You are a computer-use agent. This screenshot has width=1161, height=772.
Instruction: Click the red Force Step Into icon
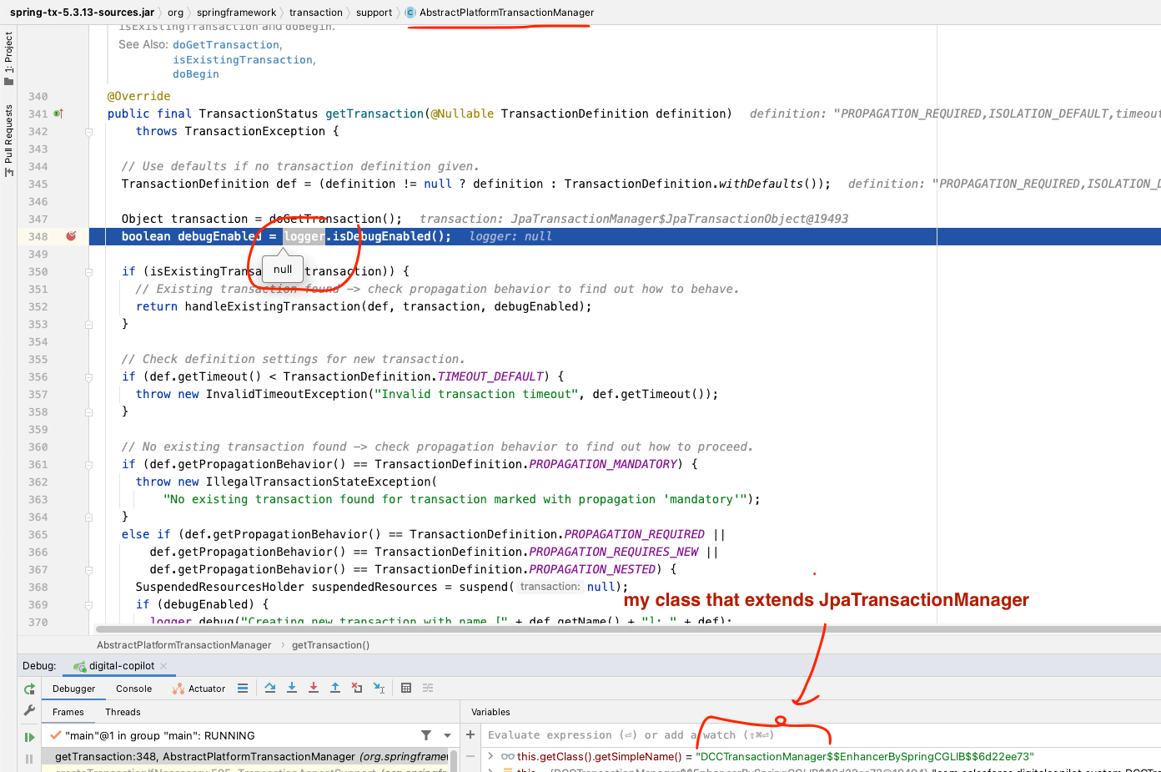[x=314, y=688]
